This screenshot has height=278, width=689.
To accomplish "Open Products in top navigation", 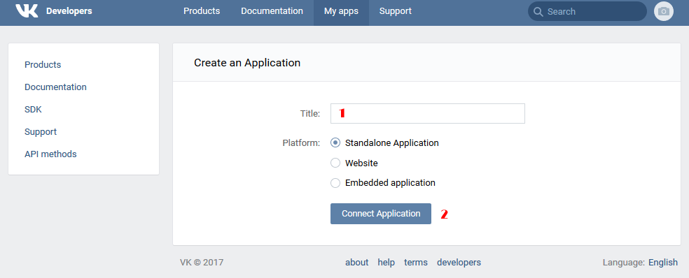I will (x=202, y=11).
